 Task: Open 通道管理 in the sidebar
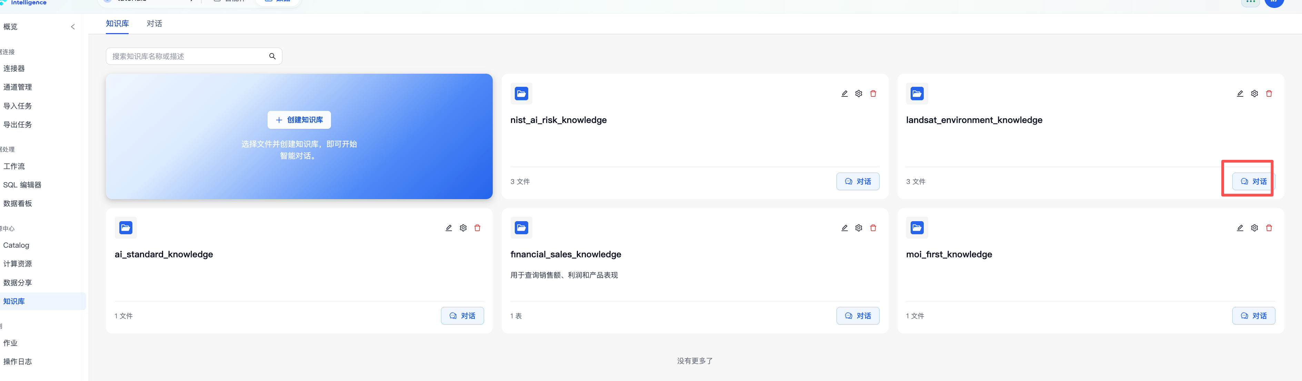(17, 87)
